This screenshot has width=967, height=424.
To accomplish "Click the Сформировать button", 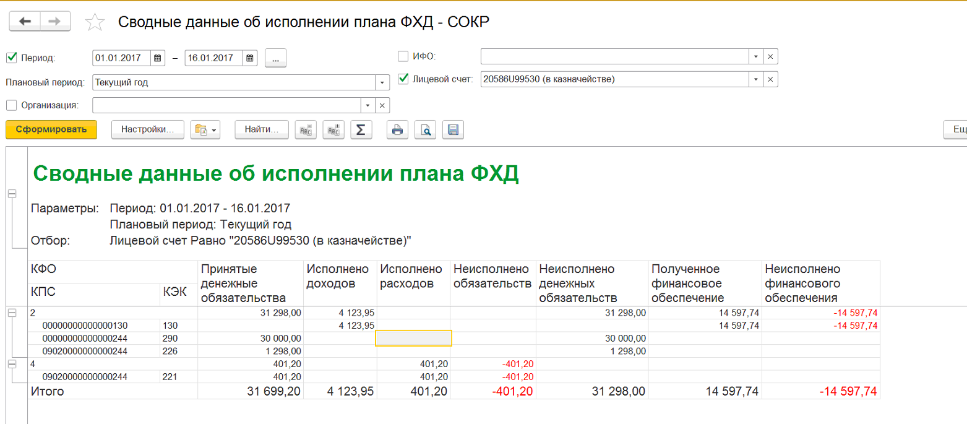I will point(51,129).
